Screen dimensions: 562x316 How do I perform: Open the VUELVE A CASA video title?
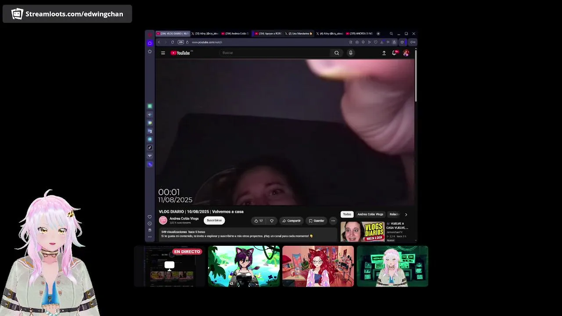coord(397,226)
